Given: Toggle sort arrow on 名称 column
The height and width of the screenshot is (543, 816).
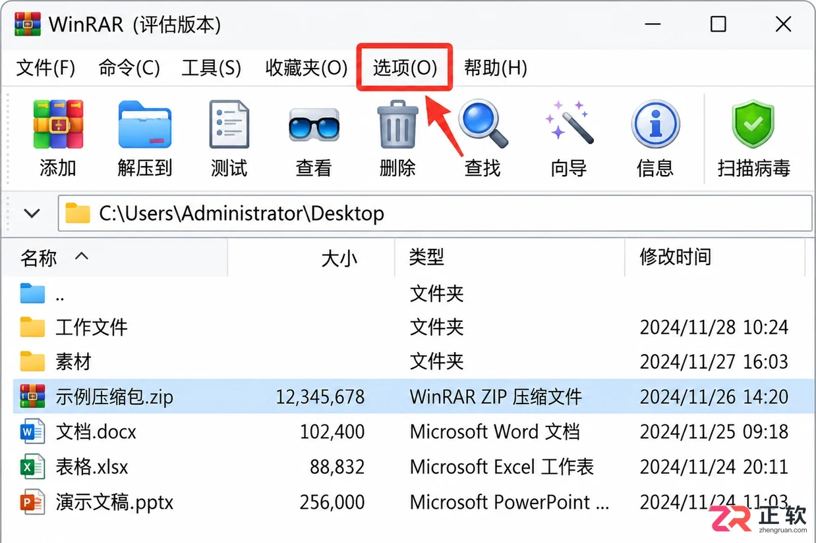Looking at the screenshot, I should 82,256.
